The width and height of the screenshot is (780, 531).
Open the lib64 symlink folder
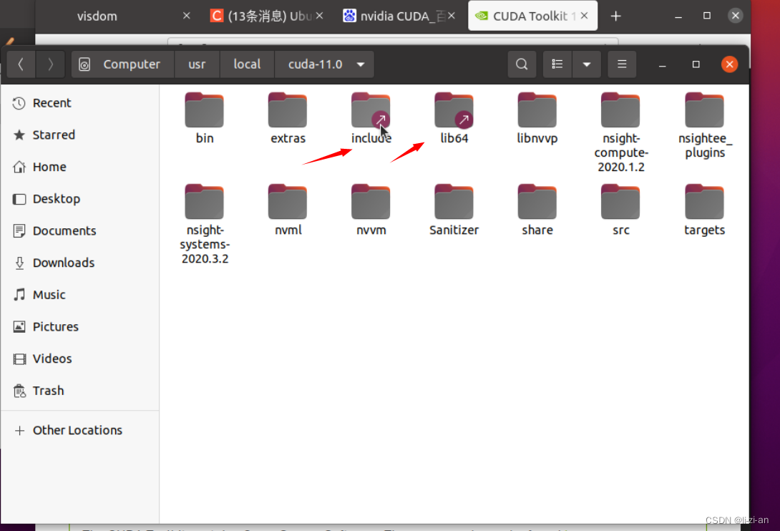[x=454, y=118]
